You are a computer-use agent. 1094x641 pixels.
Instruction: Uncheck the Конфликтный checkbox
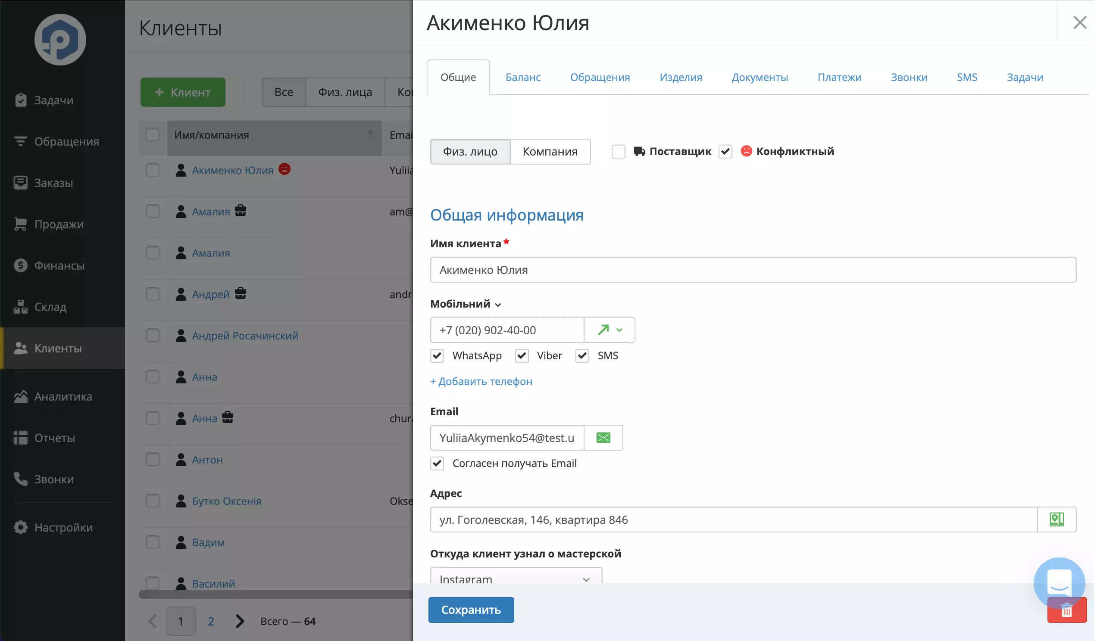click(725, 152)
